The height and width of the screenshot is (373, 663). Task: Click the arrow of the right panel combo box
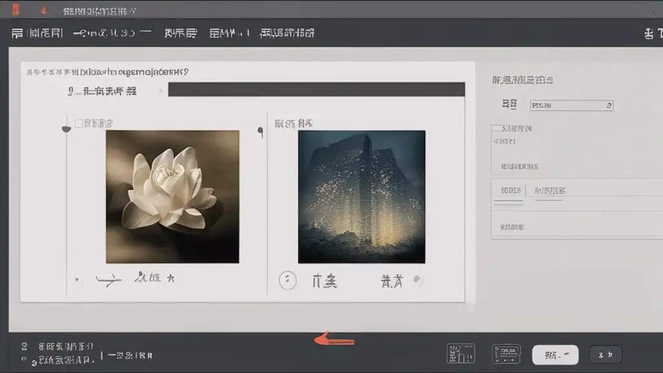609,106
